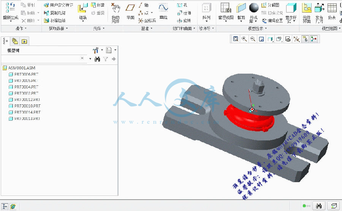Screen dimensions: 342x211
Task: Open the Delete dropdown arrow
Action: coord(38,20)
